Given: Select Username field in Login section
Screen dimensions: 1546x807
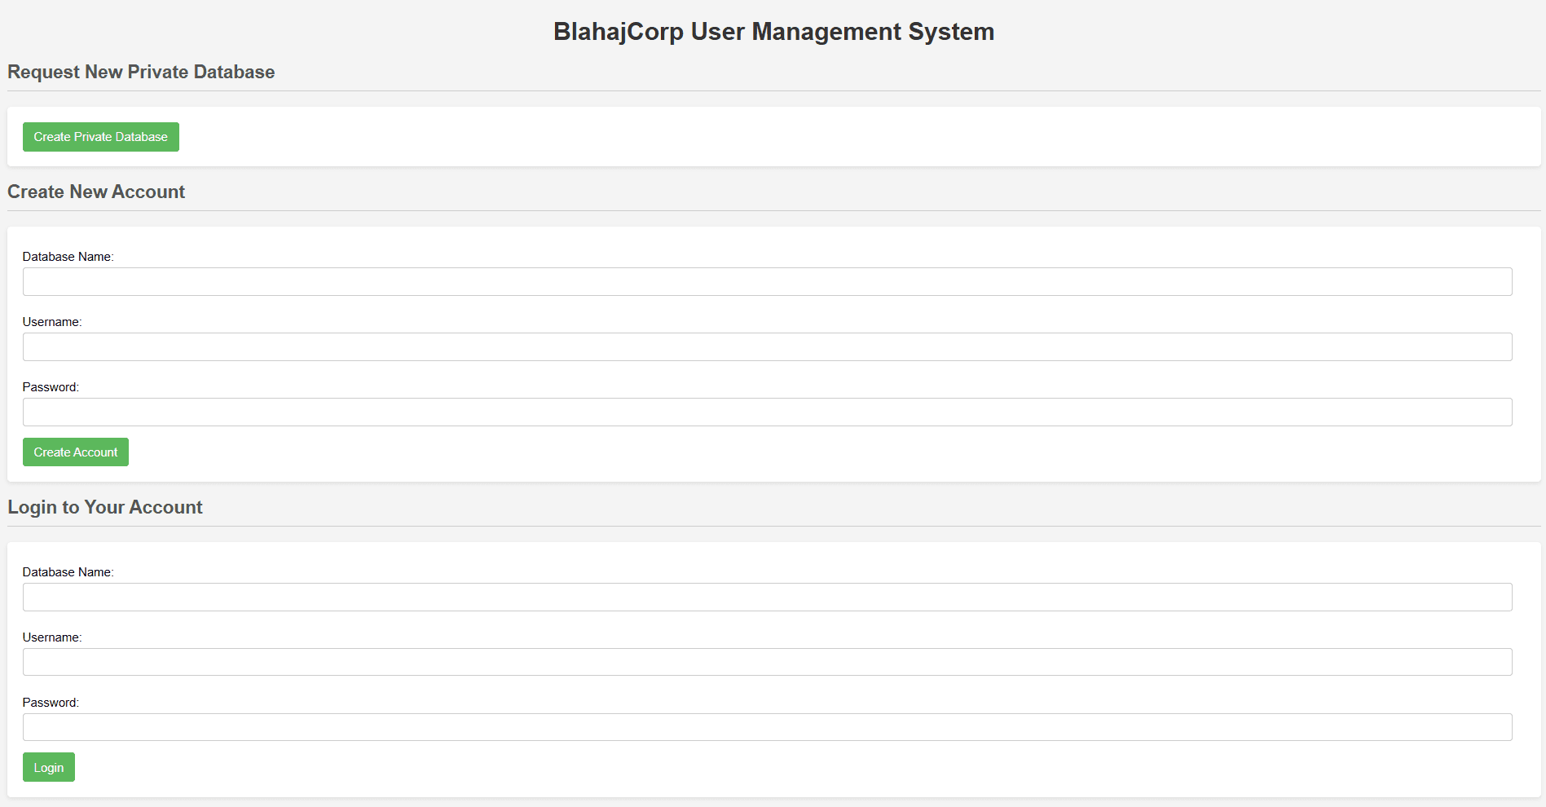Looking at the screenshot, I should 767,662.
